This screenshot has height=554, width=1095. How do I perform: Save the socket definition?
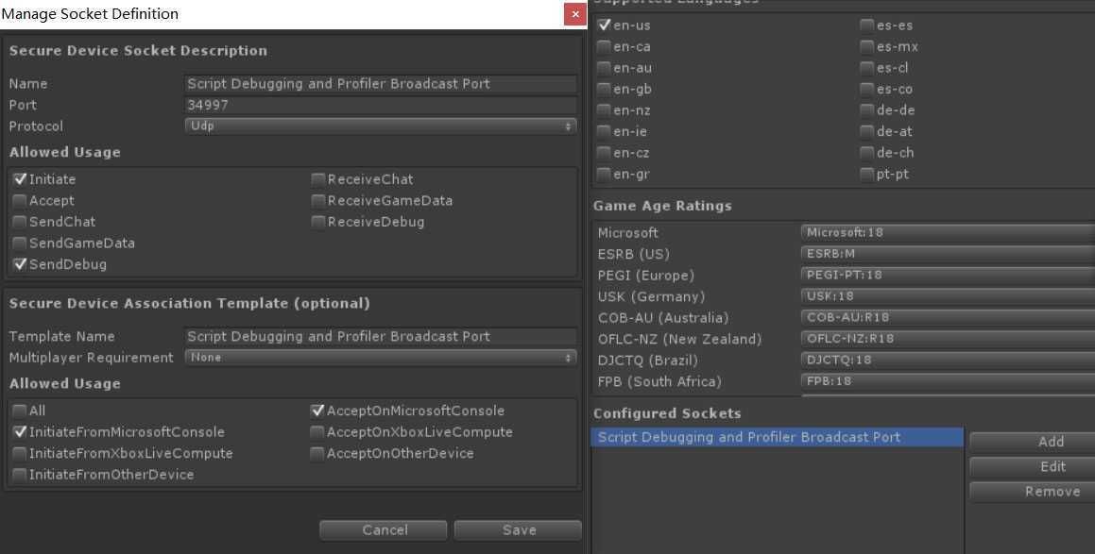tap(518, 530)
